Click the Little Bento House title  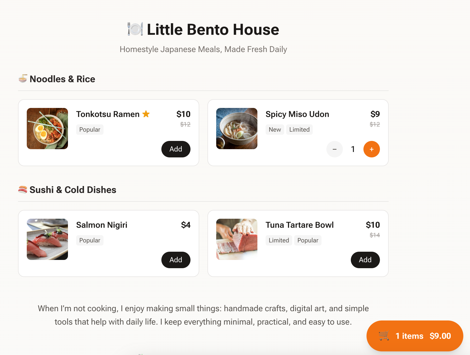click(213, 29)
